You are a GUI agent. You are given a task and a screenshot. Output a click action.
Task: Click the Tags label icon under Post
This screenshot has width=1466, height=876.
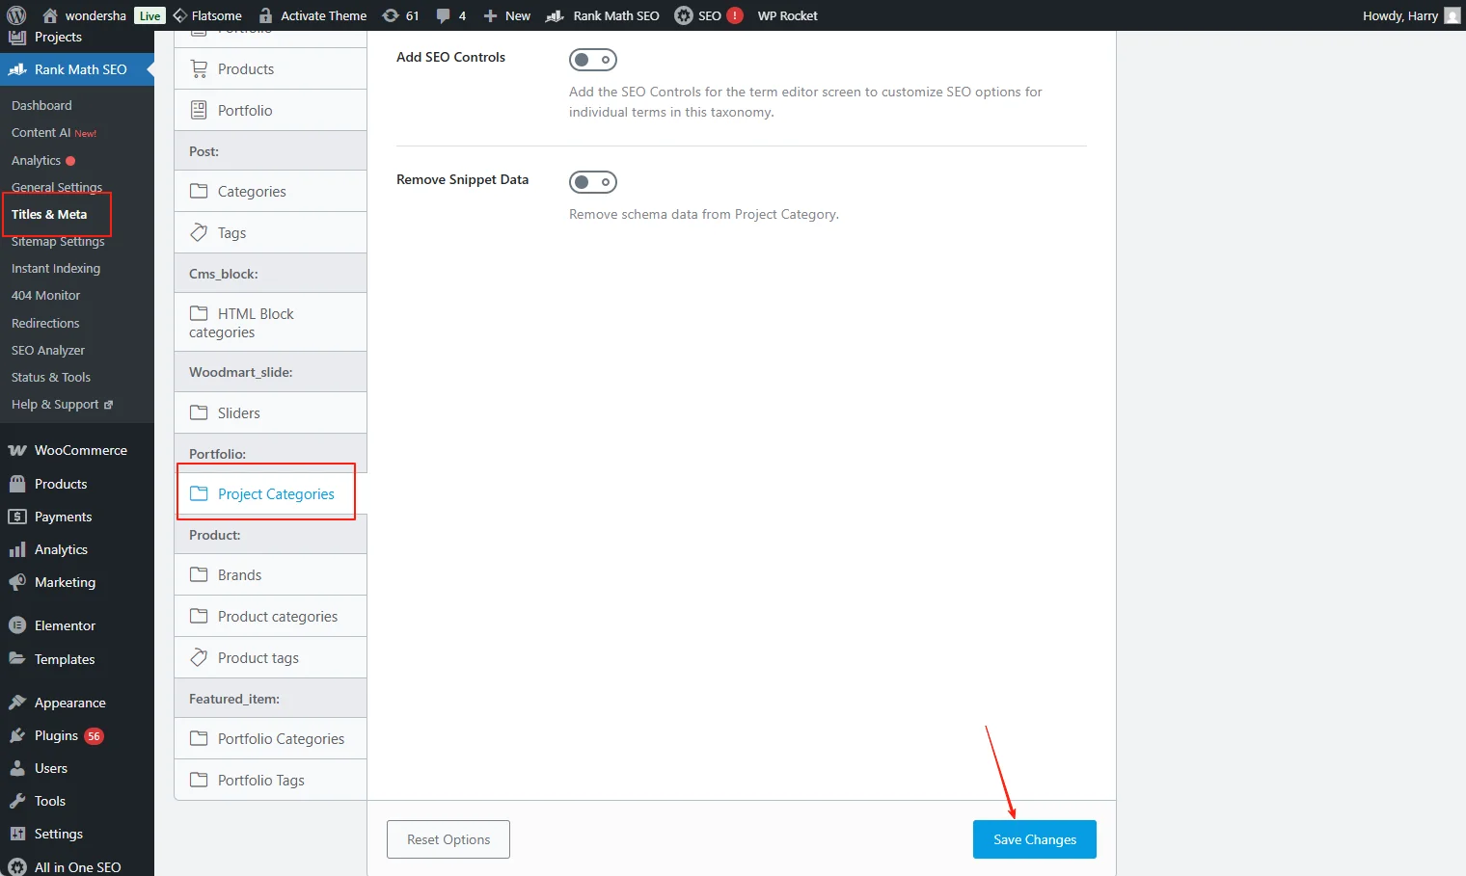coord(199,232)
